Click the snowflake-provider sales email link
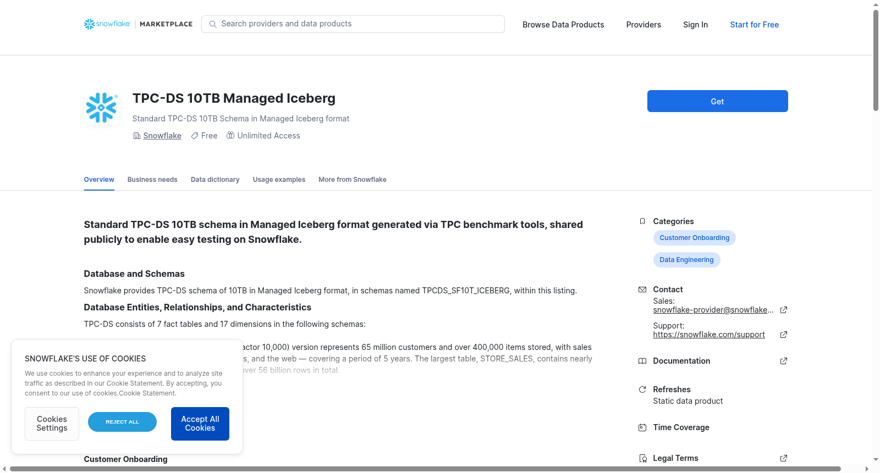Viewport: 880px width, 473px height. point(713,310)
